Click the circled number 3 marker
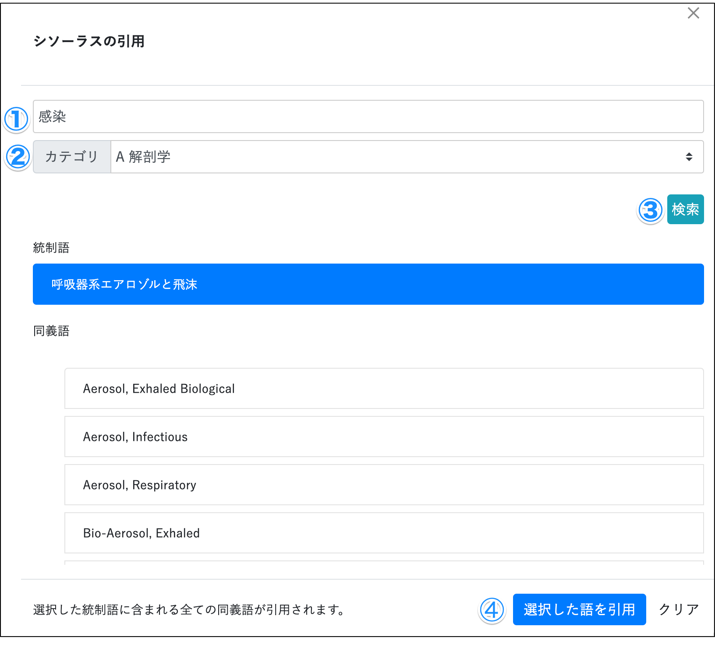 [650, 211]
